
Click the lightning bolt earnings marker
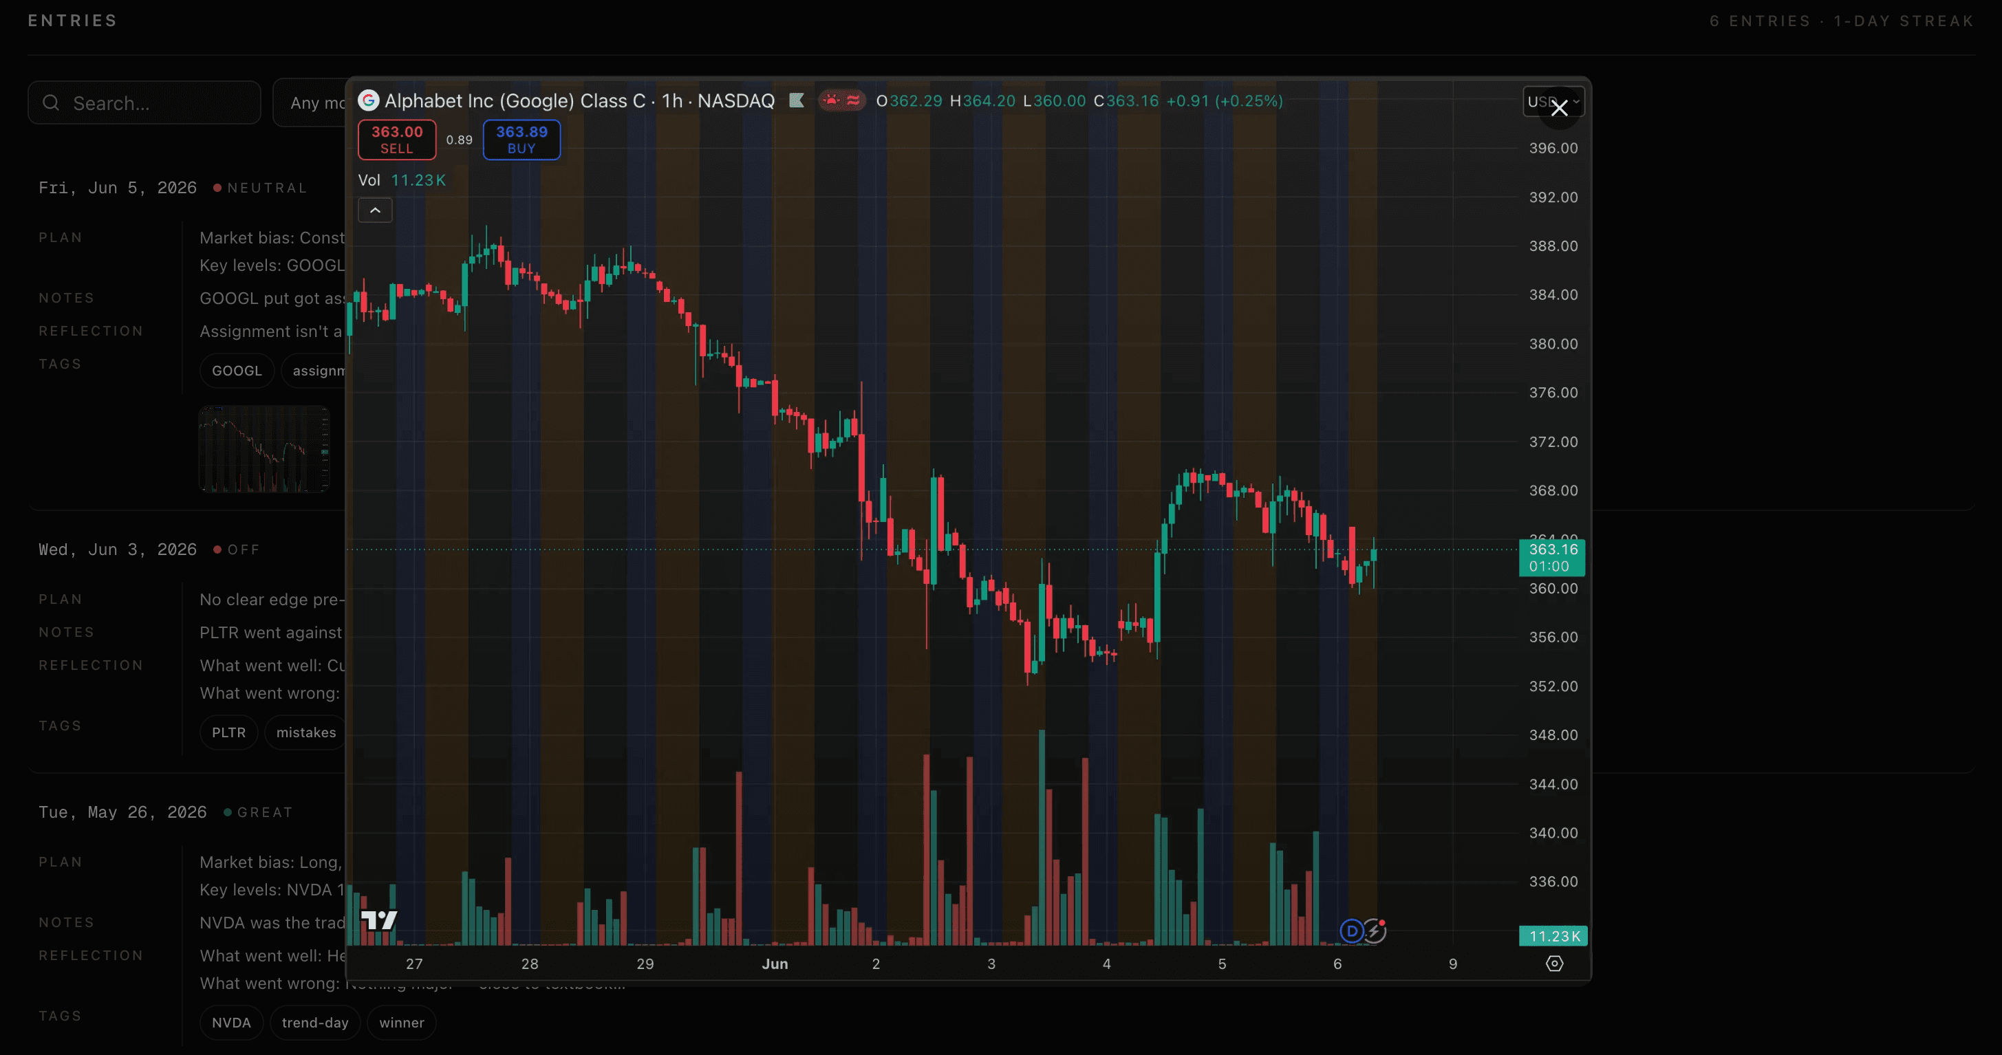point(1374,931)
